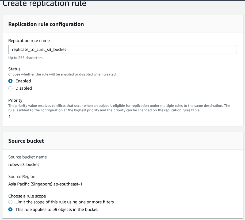This screenshot has width=245, height=220.
Task: Click the Priority section label
Action: (15, 100)
